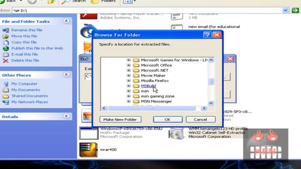The width and height of the screenshot is (301, 169).
Task: Open My Documents from Other Places
Action: coord(25,90)
